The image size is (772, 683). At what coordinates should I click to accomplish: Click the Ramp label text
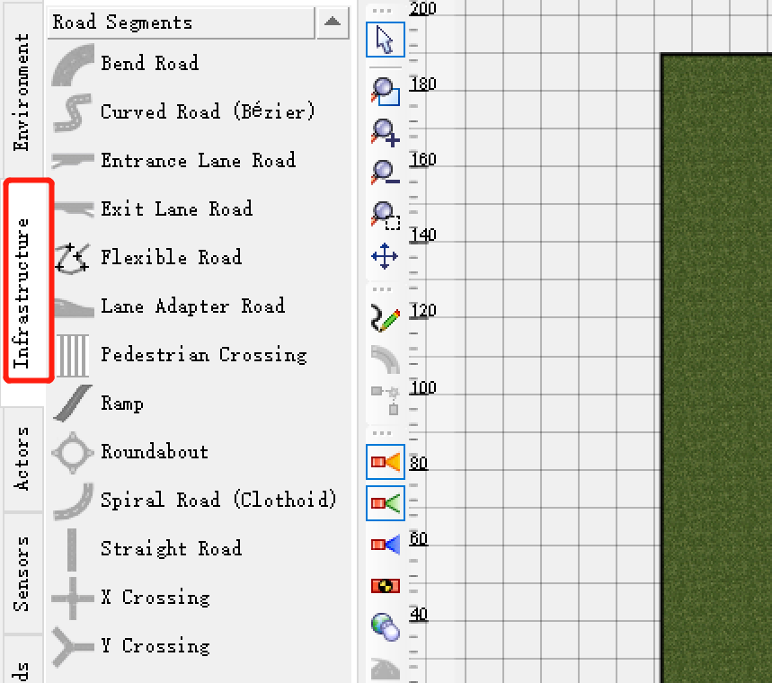(122, 404)
